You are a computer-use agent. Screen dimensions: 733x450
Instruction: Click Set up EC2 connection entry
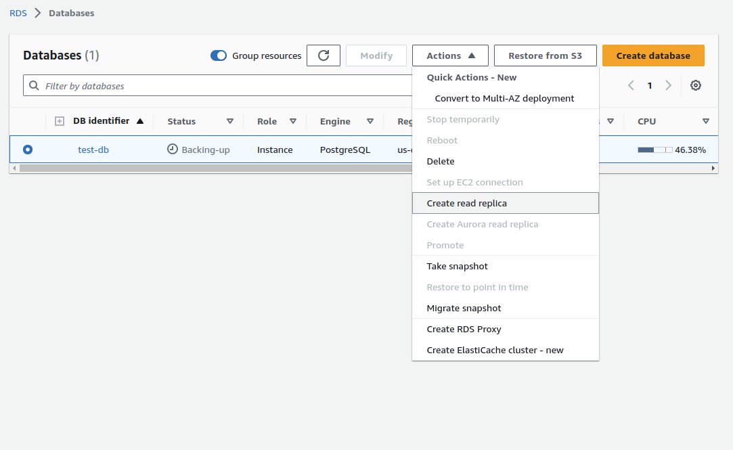pyautogui.click(x=506, y=182)
